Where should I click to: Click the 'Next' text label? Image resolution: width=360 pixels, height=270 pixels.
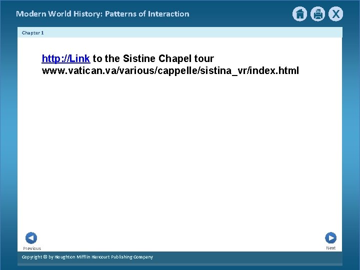[x=331, y=248]
